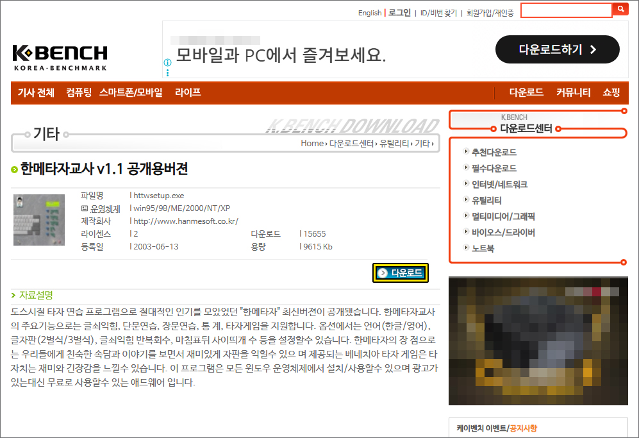Screen dimensions: 639x438
Task: Open 쇼핑 menu item
Action: pos(611,92)
